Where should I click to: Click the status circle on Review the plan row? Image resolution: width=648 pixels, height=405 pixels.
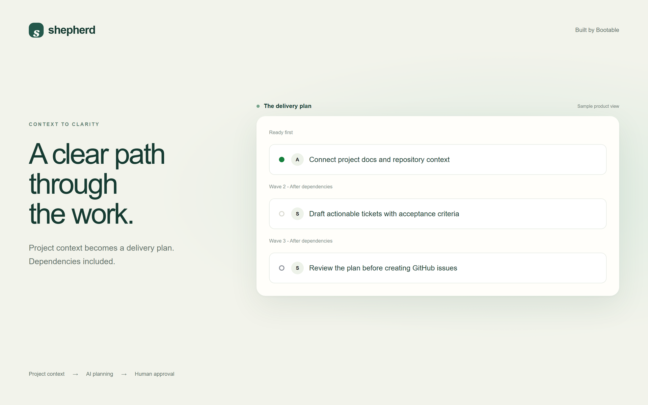tap(282, 268)
